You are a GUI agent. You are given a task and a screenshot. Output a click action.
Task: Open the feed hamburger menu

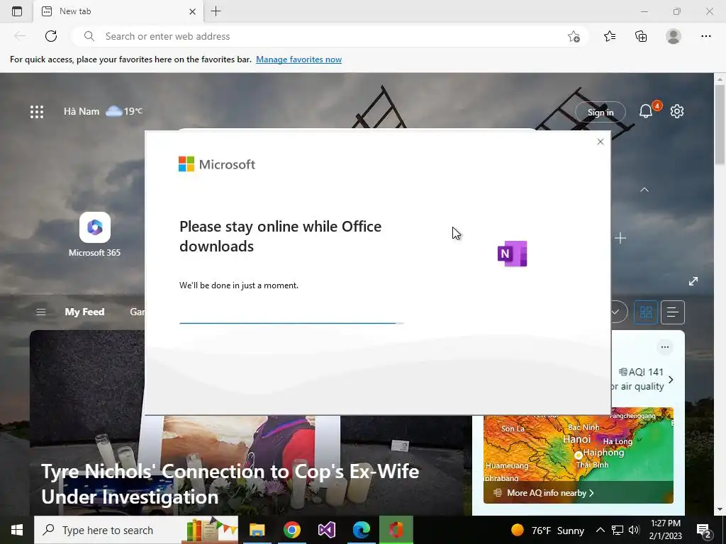tap(40, 312)
